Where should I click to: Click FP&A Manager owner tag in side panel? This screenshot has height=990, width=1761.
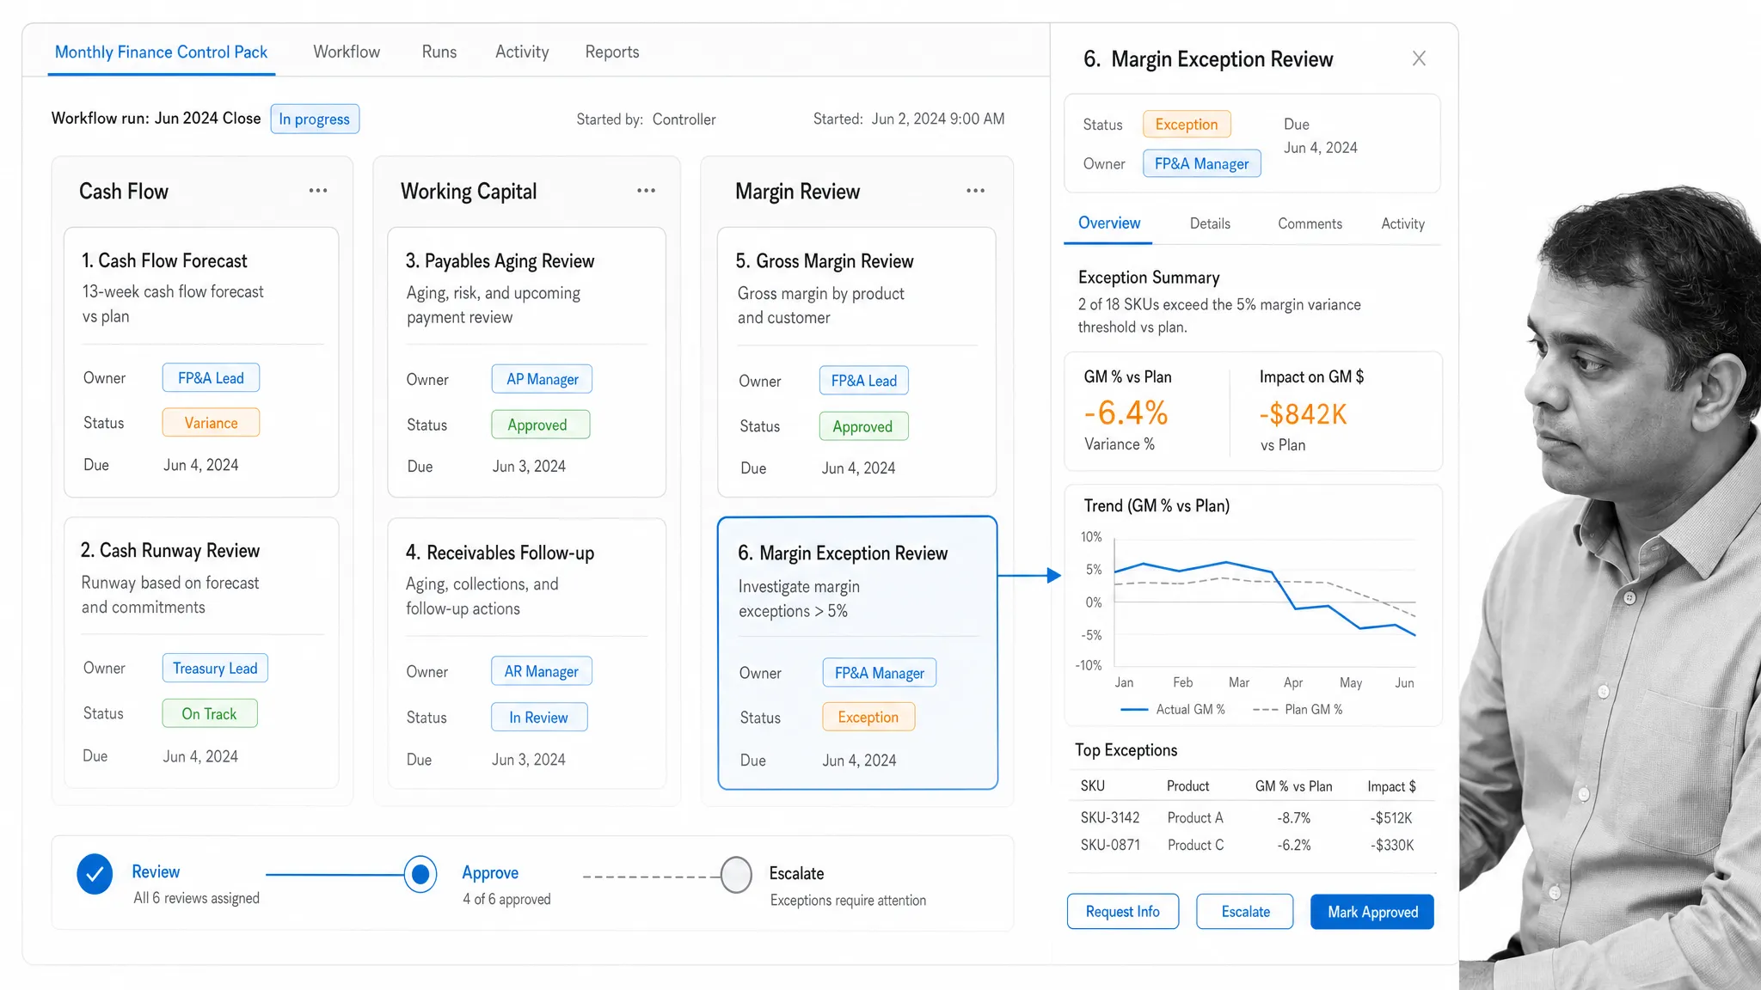pyautogui.click(x=1201, y=163)
